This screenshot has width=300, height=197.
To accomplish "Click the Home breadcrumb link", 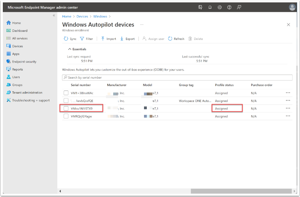I will 66,16.
